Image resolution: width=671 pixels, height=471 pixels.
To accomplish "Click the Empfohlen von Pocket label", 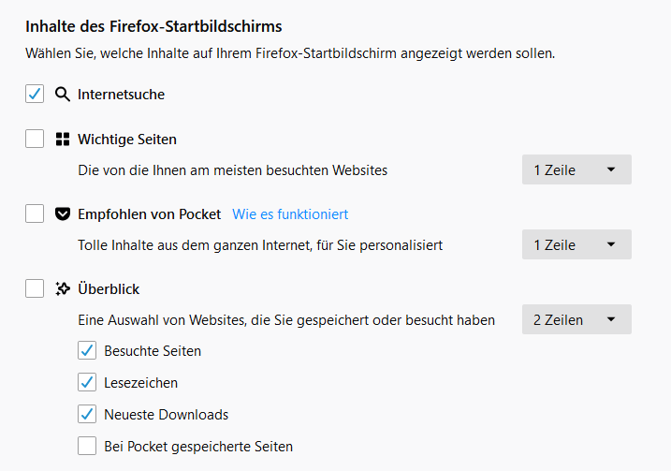I will [x=149, y=214].
